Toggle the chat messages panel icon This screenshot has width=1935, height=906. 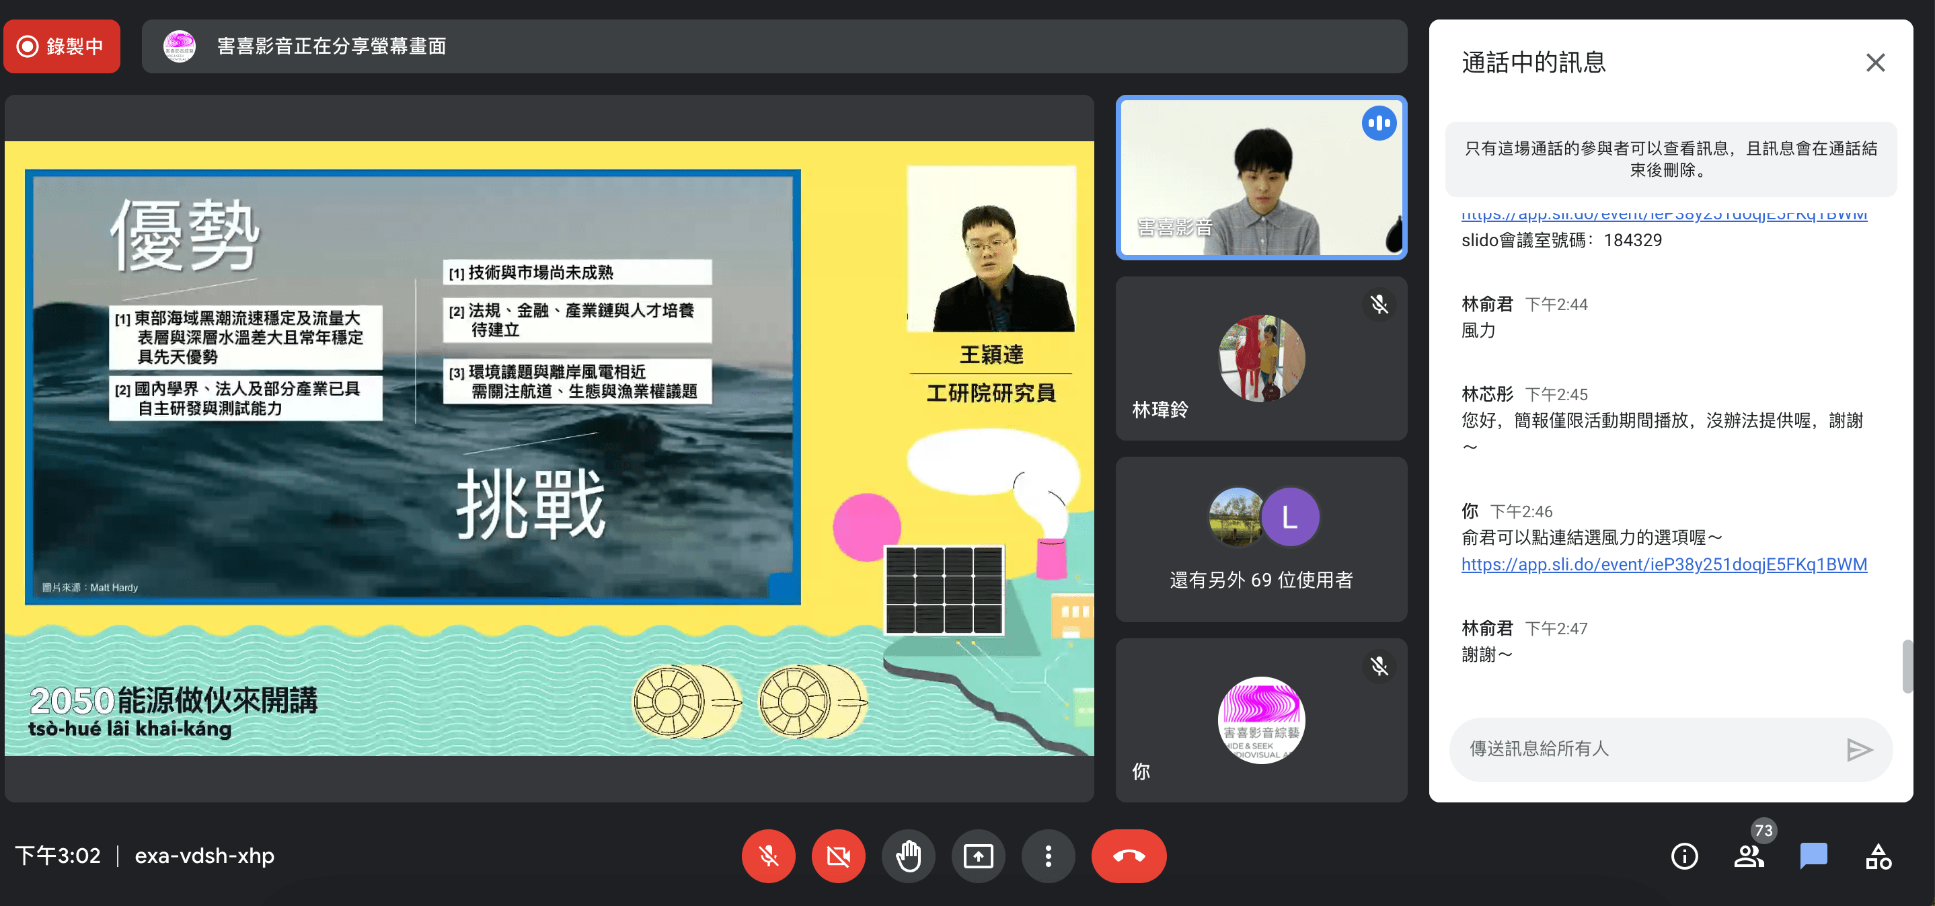(x=1813, y=856)
